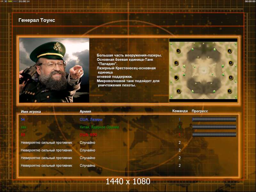Click team number in the США, ВВС row
256x192 pixels.
pos(180,135)
